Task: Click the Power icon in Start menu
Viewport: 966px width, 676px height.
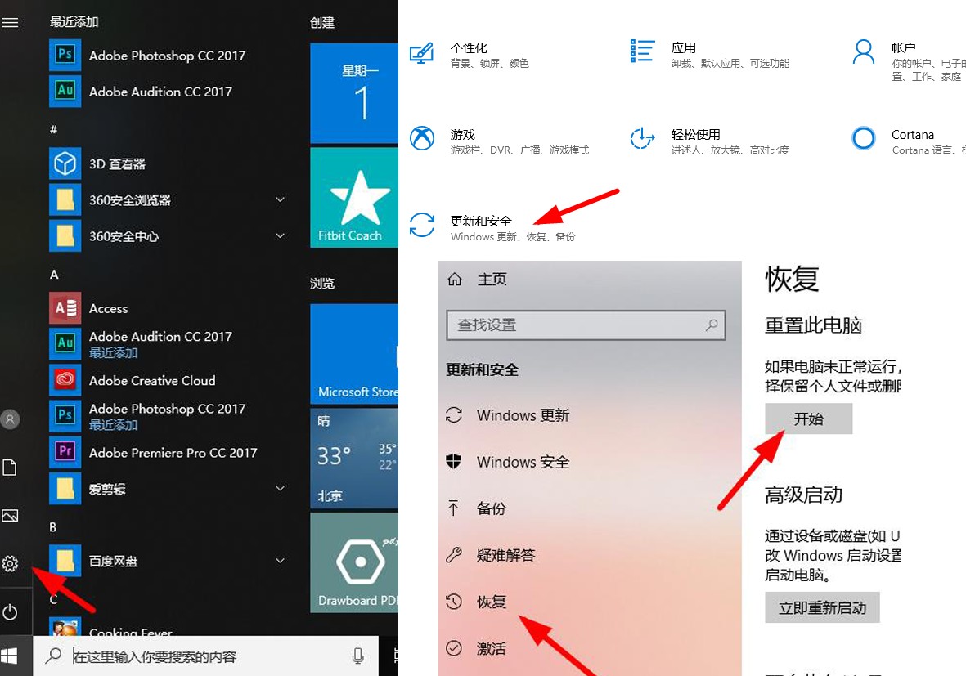Action: 10,612
